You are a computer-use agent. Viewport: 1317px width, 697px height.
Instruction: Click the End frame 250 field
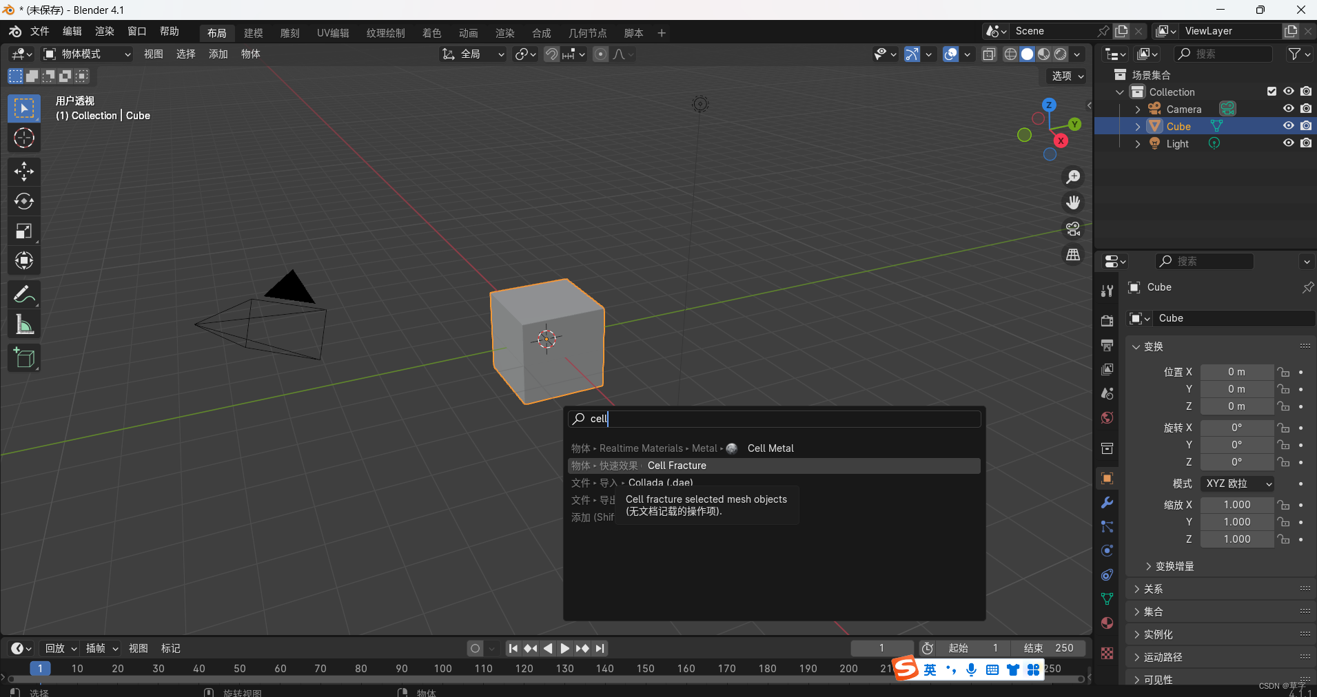point(1048,648)
